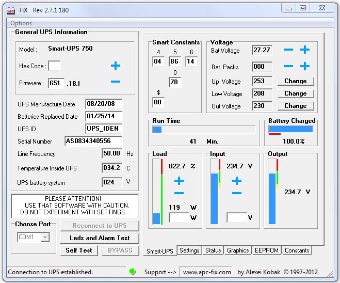Open the COM1 port dropdown
The width and height of the screenshot is (340, 283).
click(x=45, y=237)
